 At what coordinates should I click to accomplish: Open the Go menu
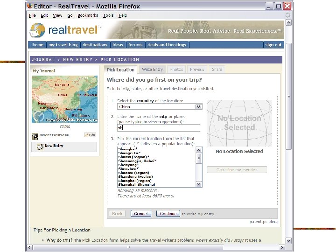click(x=70, y=15)
